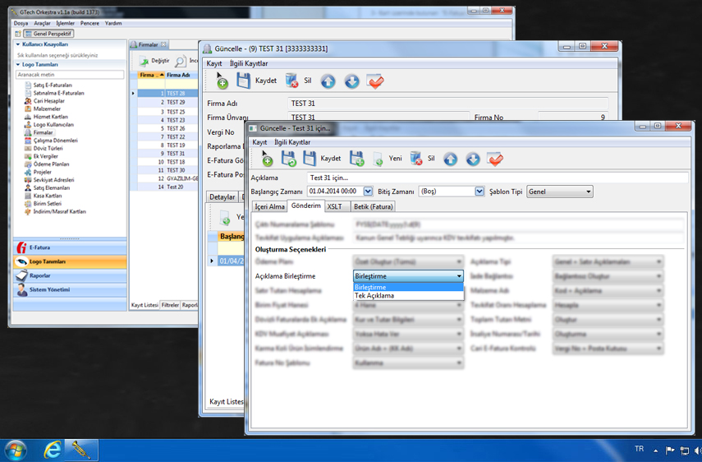Click Değiştir icon in Firmalar toolbar

pyautogui.click(x=144, y=61)
